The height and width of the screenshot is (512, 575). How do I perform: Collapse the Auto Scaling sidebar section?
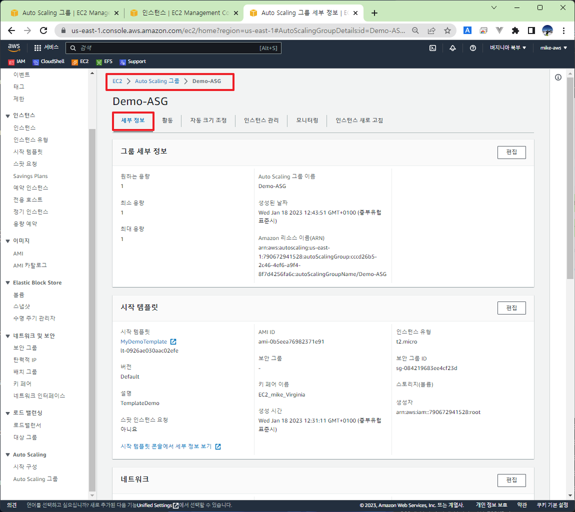[7, 455]
